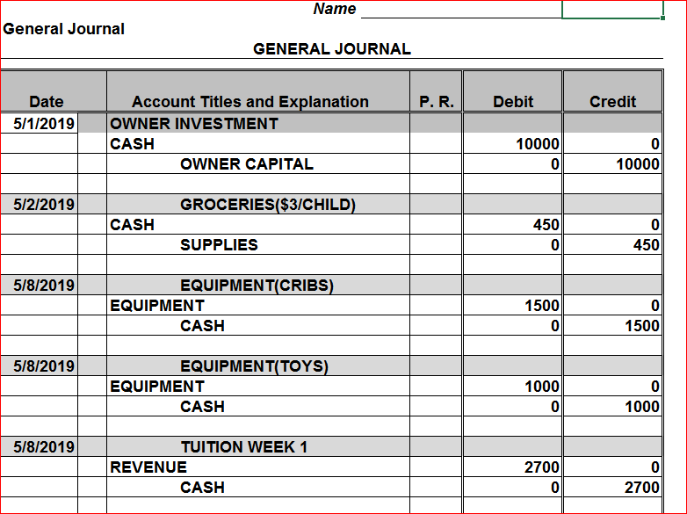Screen dimensions: 687x514
Task: Select the CASH cell under OWNER INVESTMENT
Action: pos(258,144)
